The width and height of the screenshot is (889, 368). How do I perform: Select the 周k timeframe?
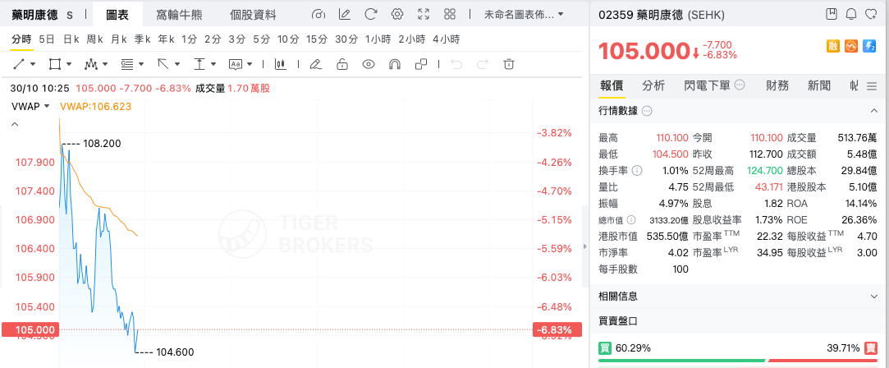(x=94, y=39)
